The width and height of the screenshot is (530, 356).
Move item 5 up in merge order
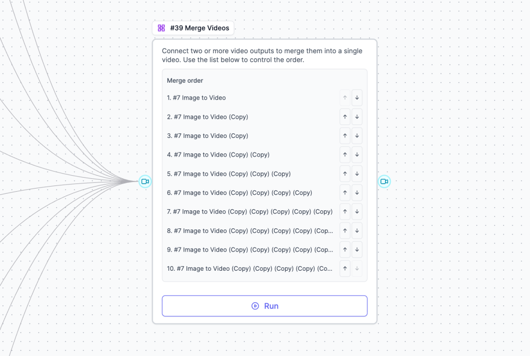(345, 174)
